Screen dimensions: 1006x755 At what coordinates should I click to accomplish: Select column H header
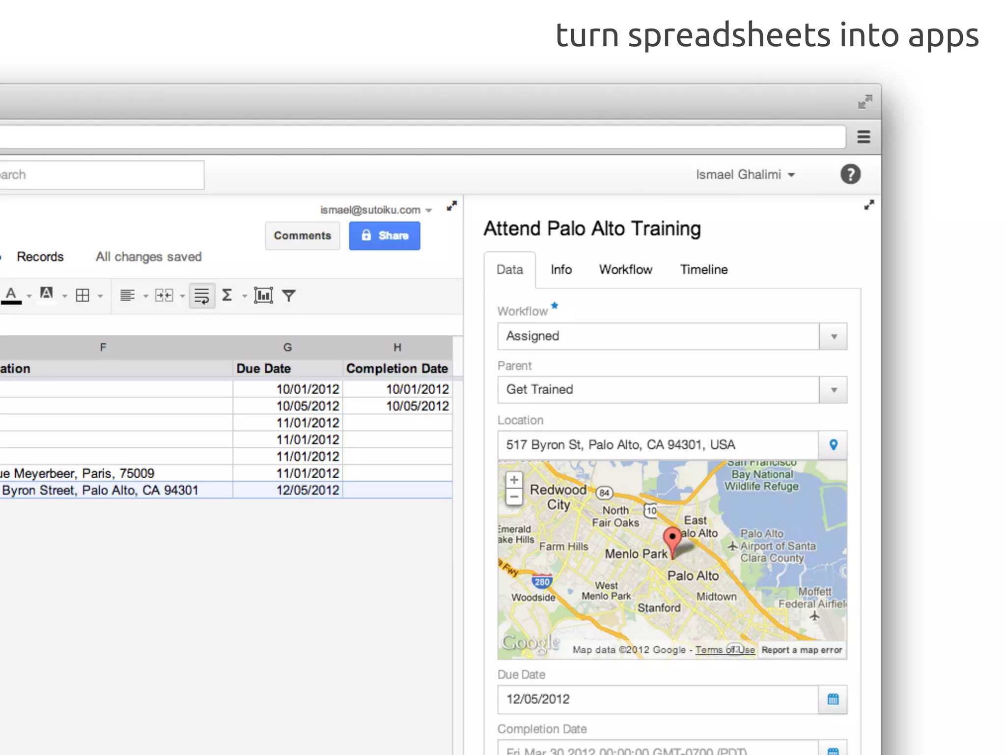397,348
